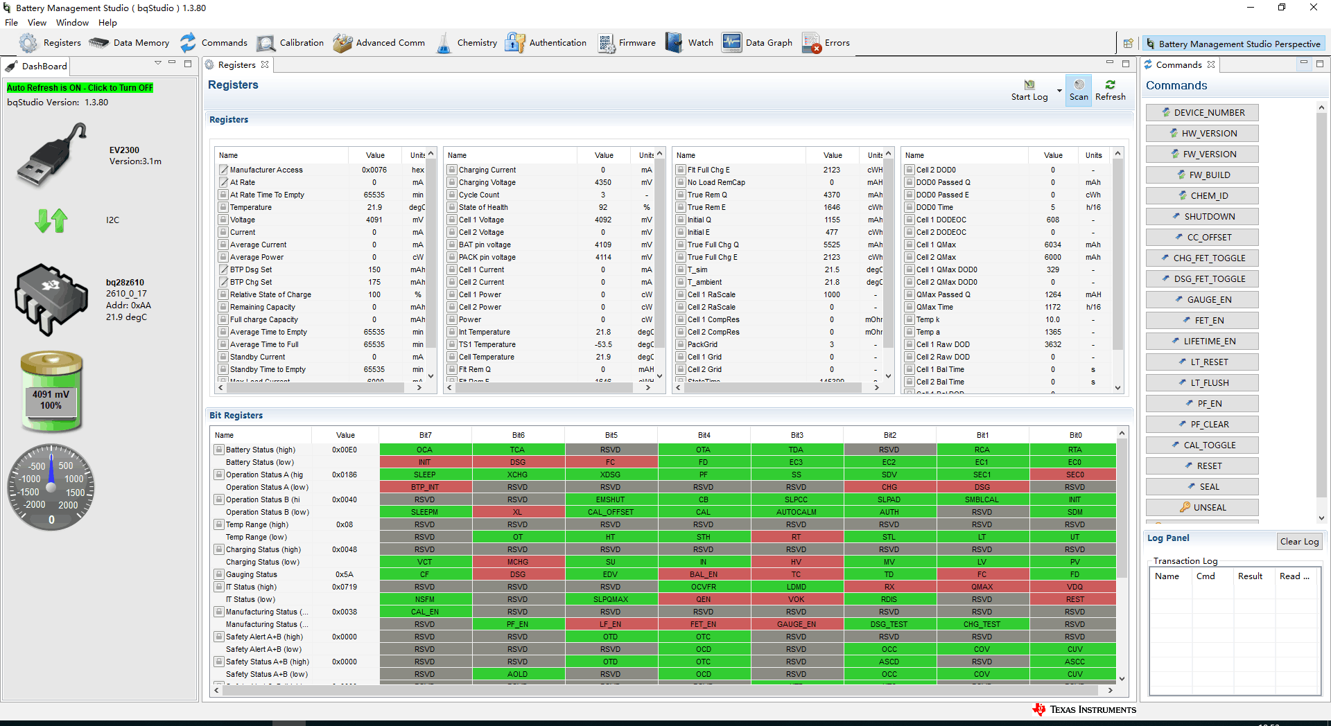The height and width of the screenshot is (726, 1331).
Task: Click the lock icon beside Battery Status (high)
Action: (x=219, y=450)
